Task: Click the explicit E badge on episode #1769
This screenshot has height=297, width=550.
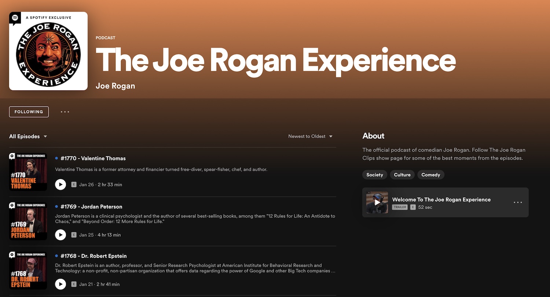Action: point(74,235)
